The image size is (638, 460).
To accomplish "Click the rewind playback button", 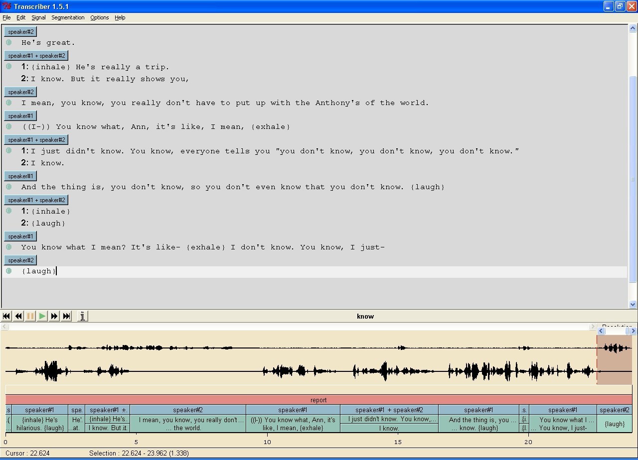I will pos(18,316).
